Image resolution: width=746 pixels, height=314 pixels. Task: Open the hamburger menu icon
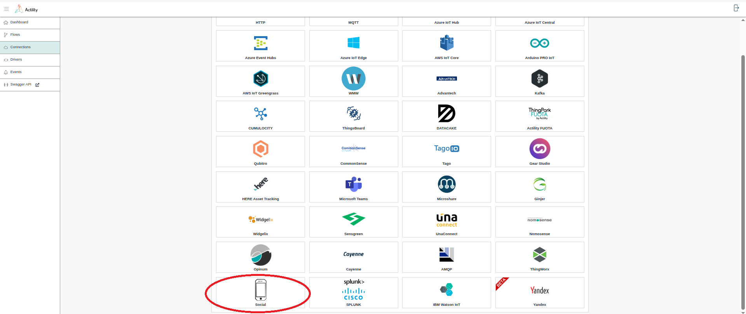click(x=6, y=9)
